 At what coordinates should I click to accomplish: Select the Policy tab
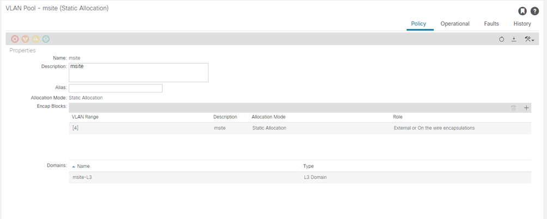pos(418,24)
